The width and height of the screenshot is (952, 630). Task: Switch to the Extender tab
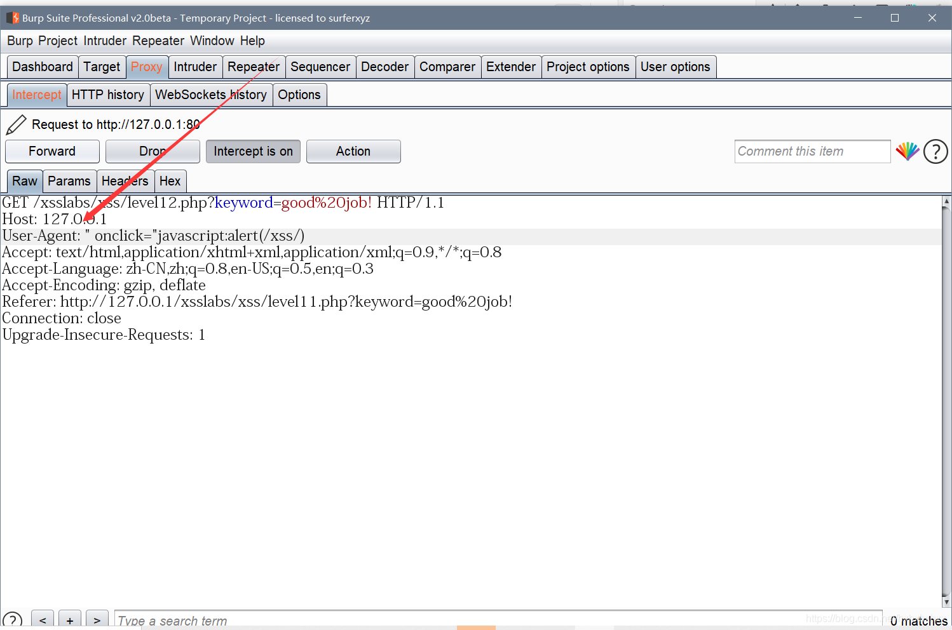[x=511, y=67]
